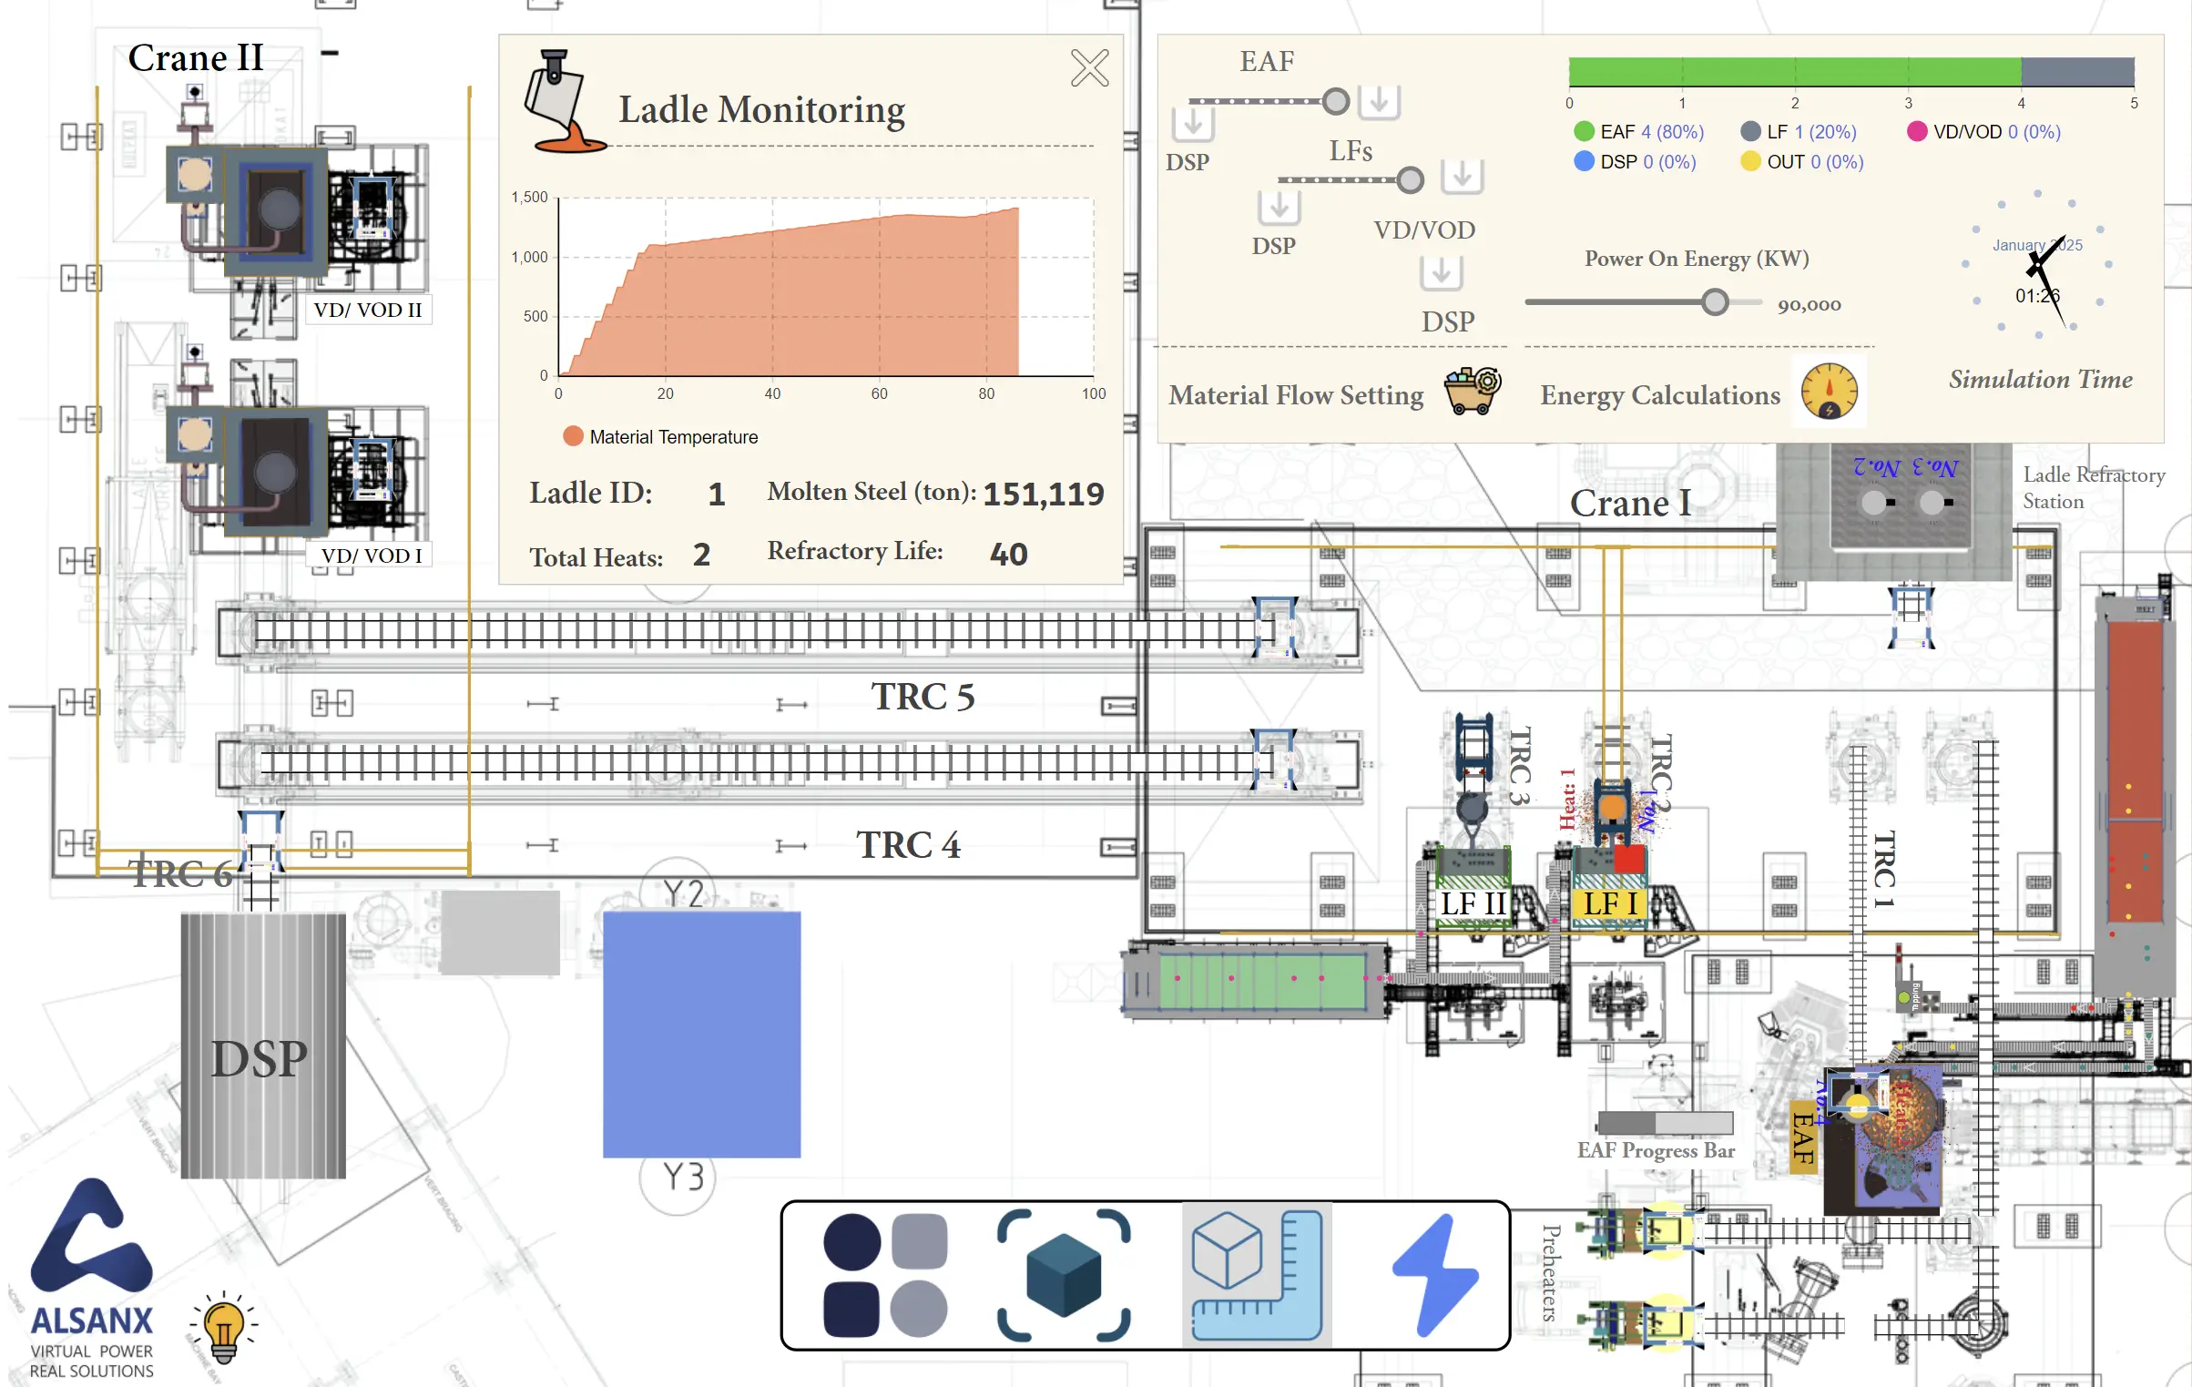
Task: Select the VD/ VOD I station label
Action: point(371,556)
